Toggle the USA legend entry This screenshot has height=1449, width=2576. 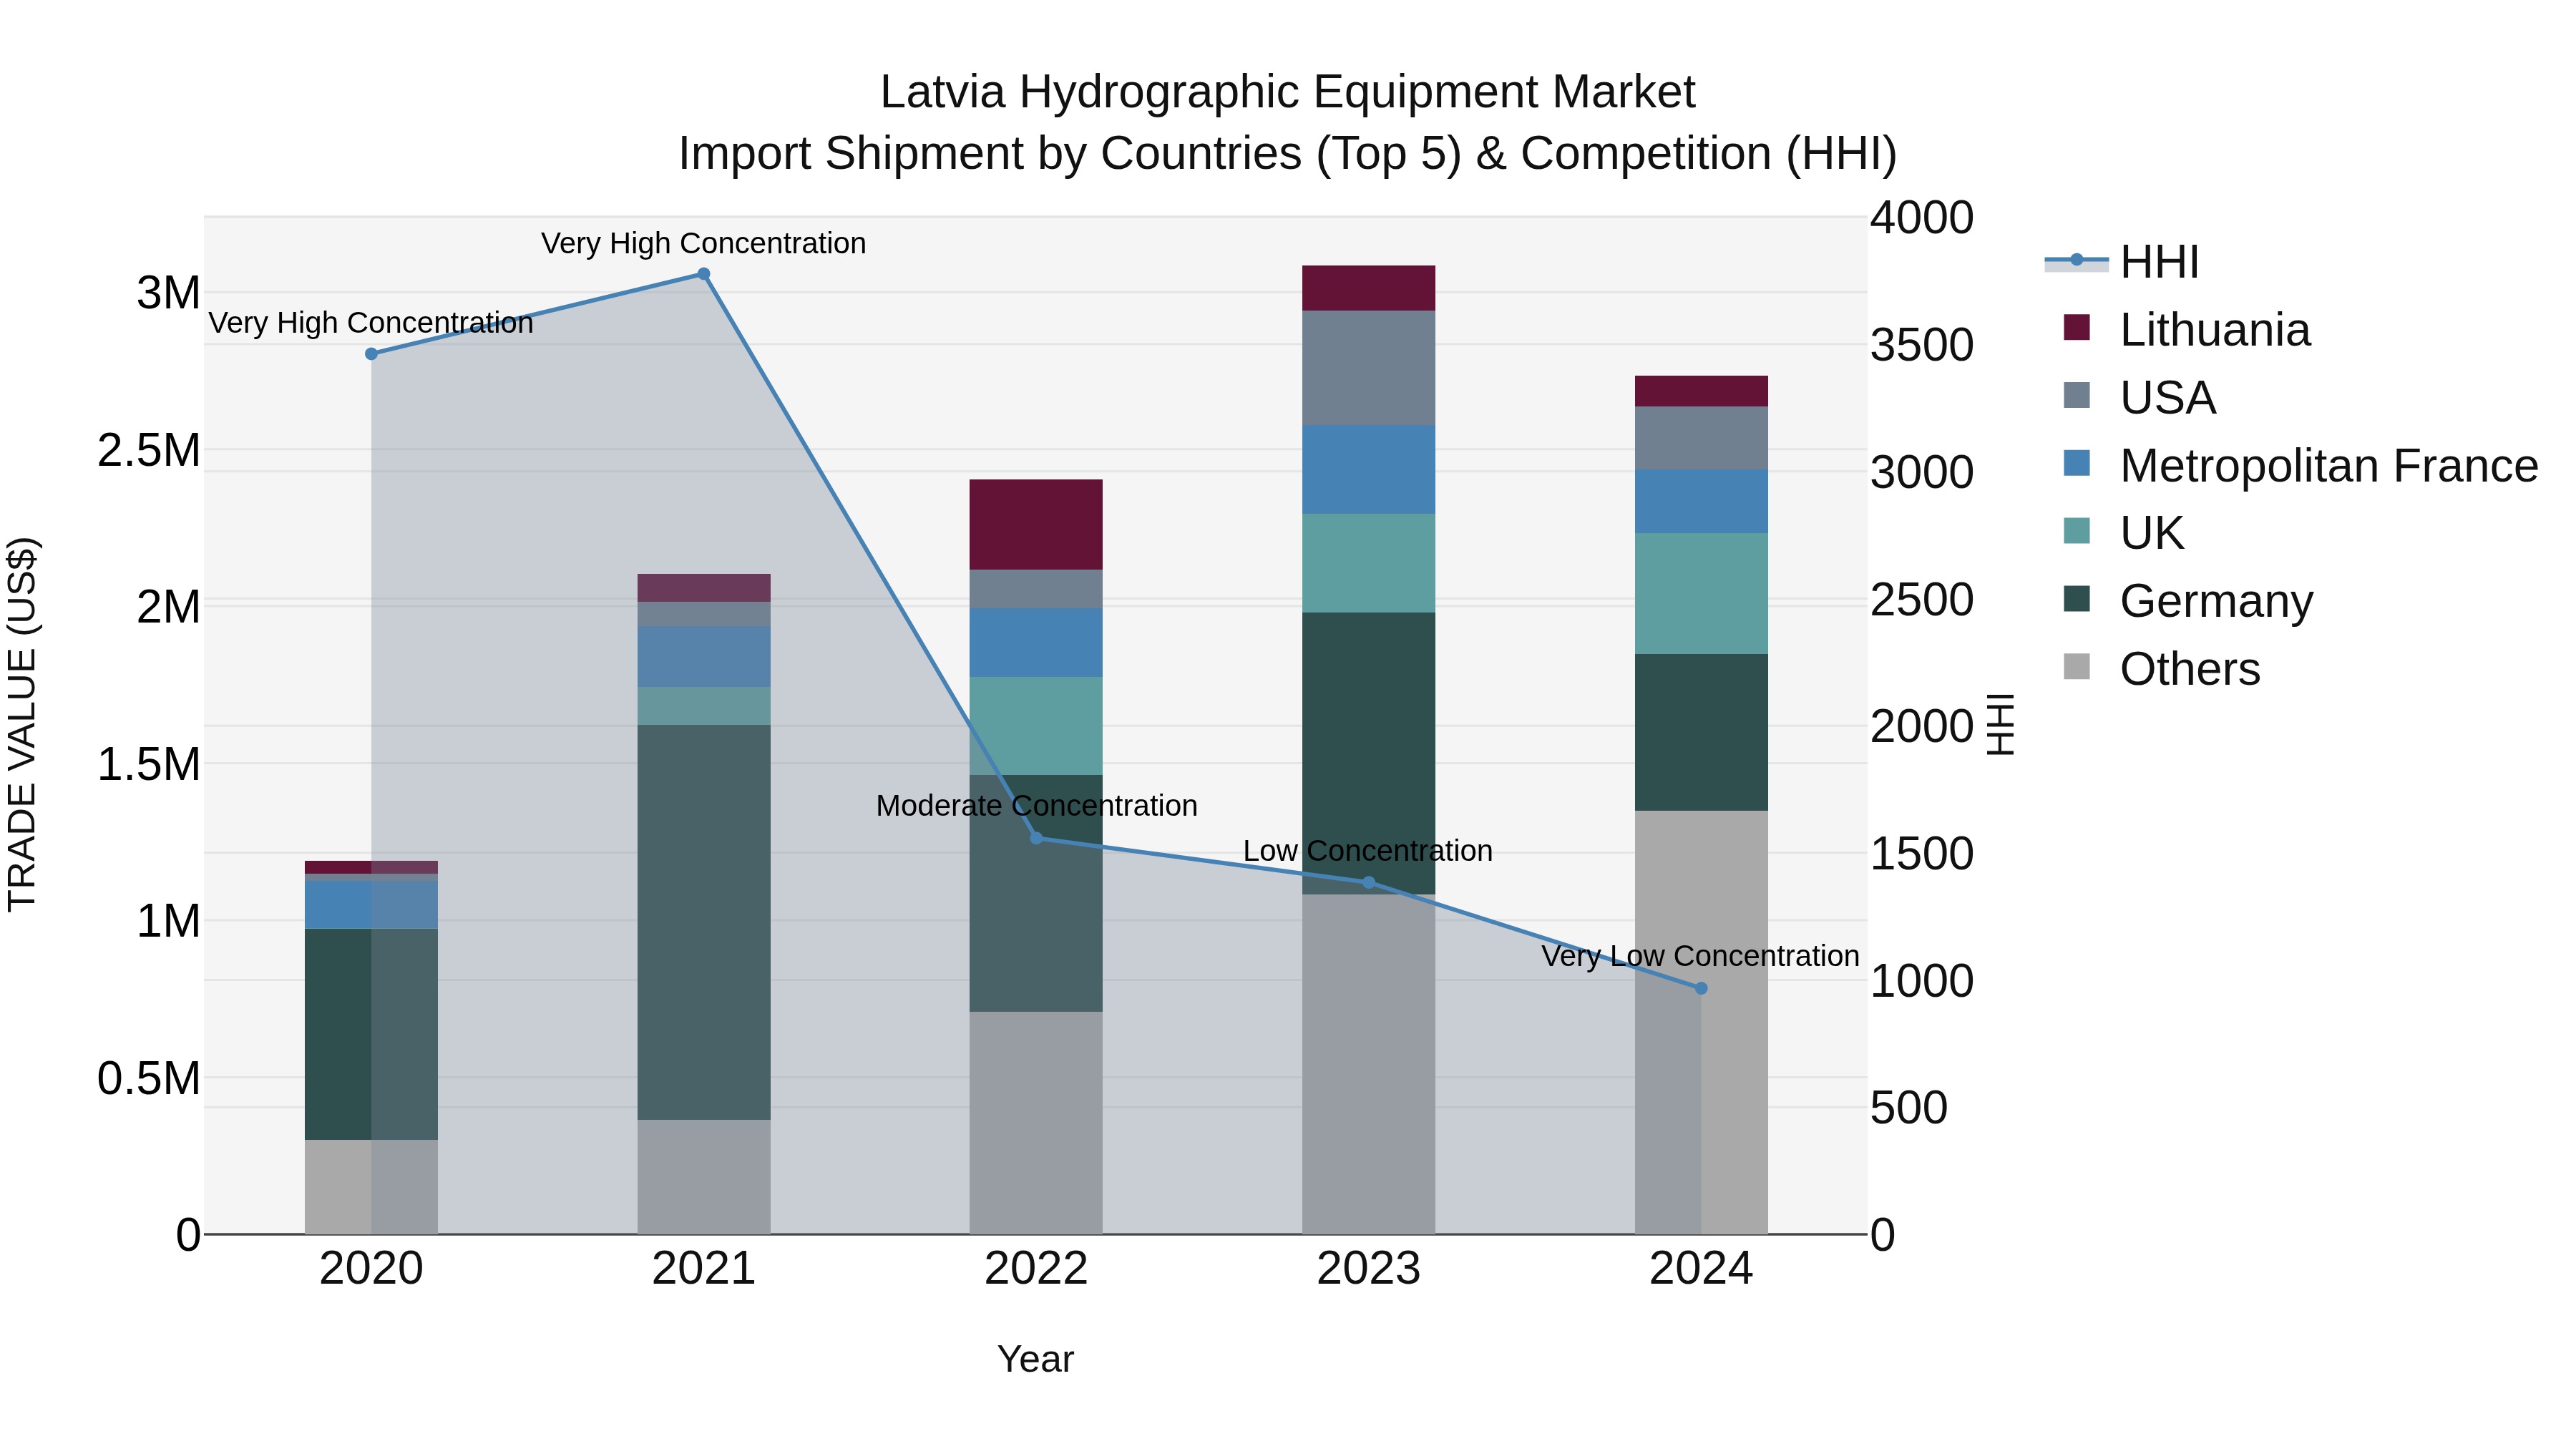(x=2140, y=398)
